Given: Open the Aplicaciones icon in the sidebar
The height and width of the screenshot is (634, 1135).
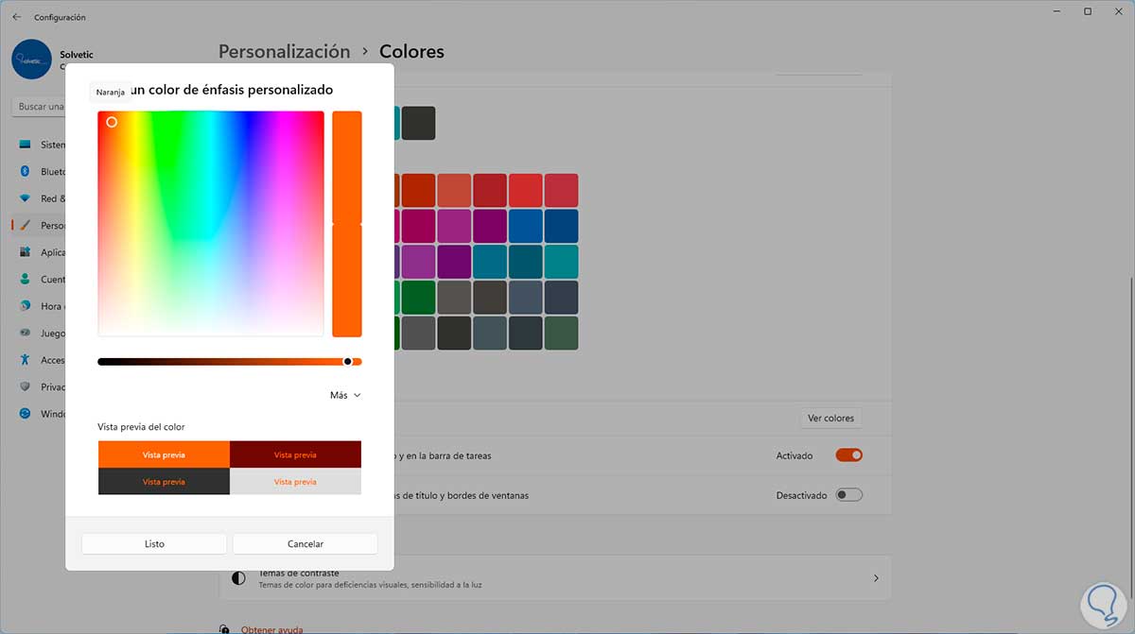Looking at the screenshot, I should coord(25,252).
